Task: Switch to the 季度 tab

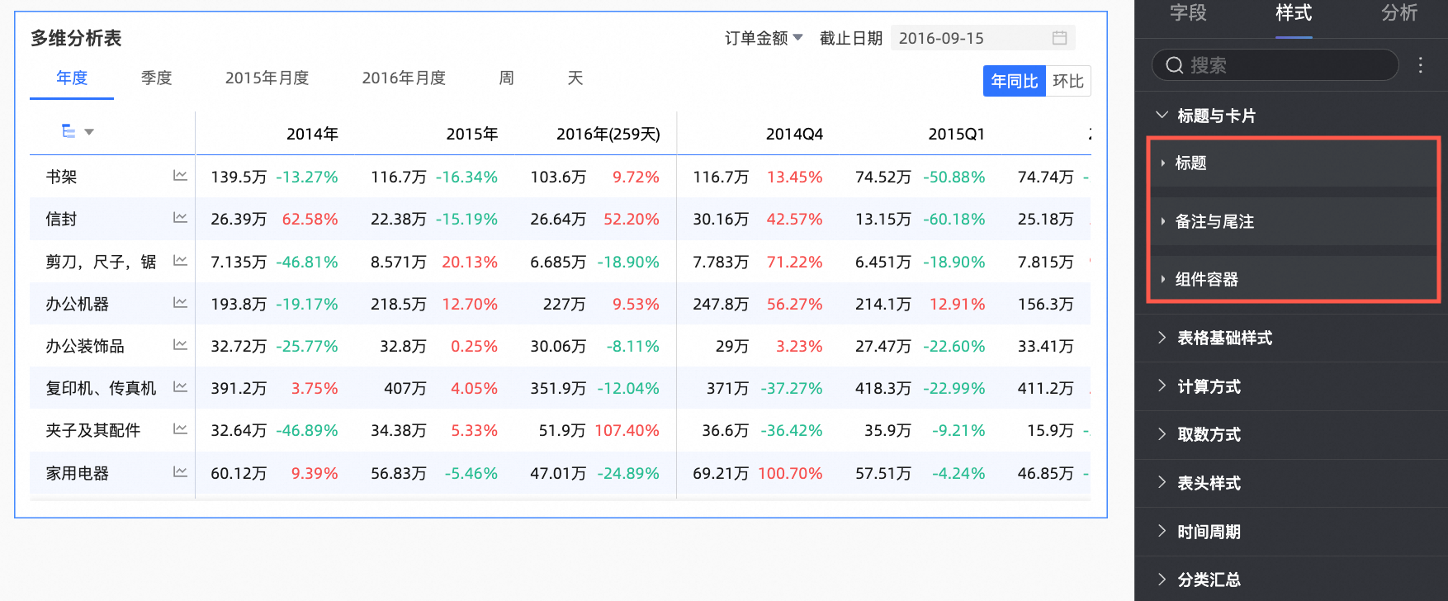Action: click(156, 78)
